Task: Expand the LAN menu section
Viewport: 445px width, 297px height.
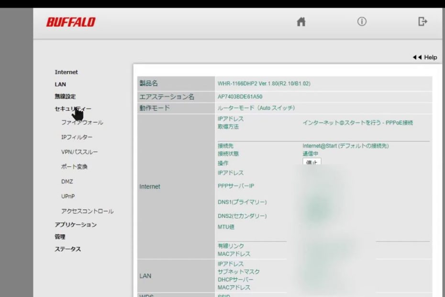Action: 60,84
